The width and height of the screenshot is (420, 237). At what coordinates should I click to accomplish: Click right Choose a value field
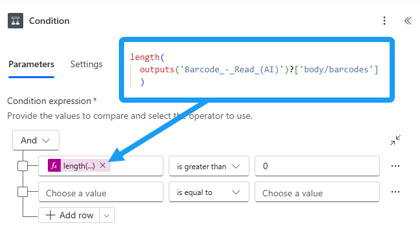pos(317,192)
